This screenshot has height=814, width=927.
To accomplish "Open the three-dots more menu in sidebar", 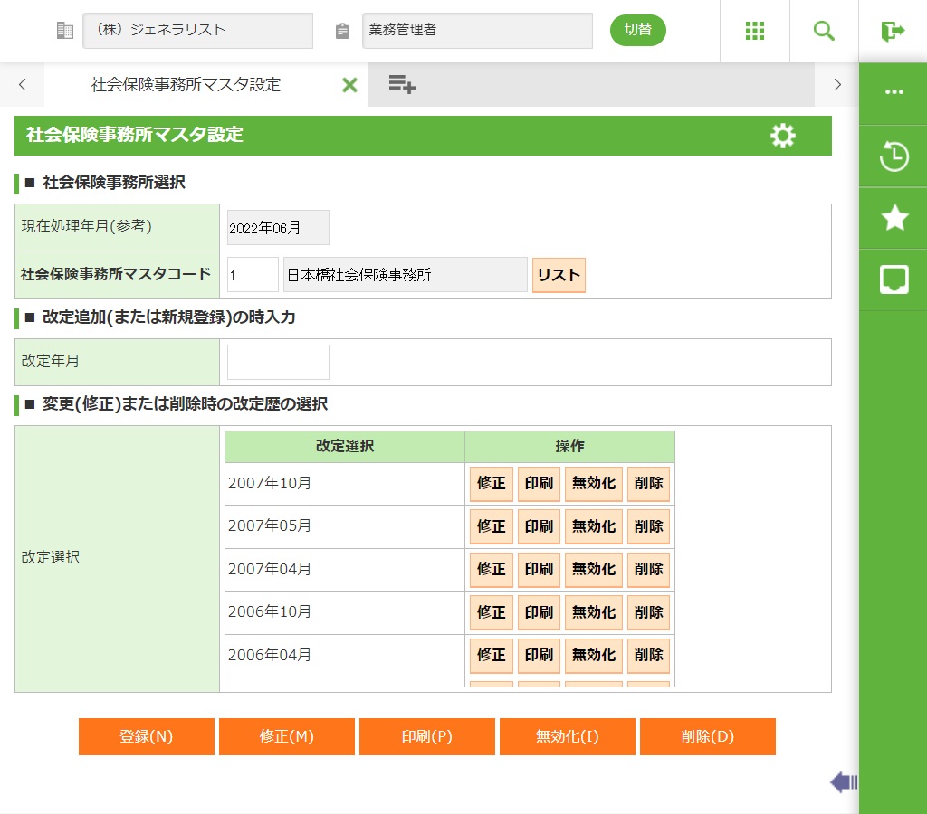I will click(894, 92).
